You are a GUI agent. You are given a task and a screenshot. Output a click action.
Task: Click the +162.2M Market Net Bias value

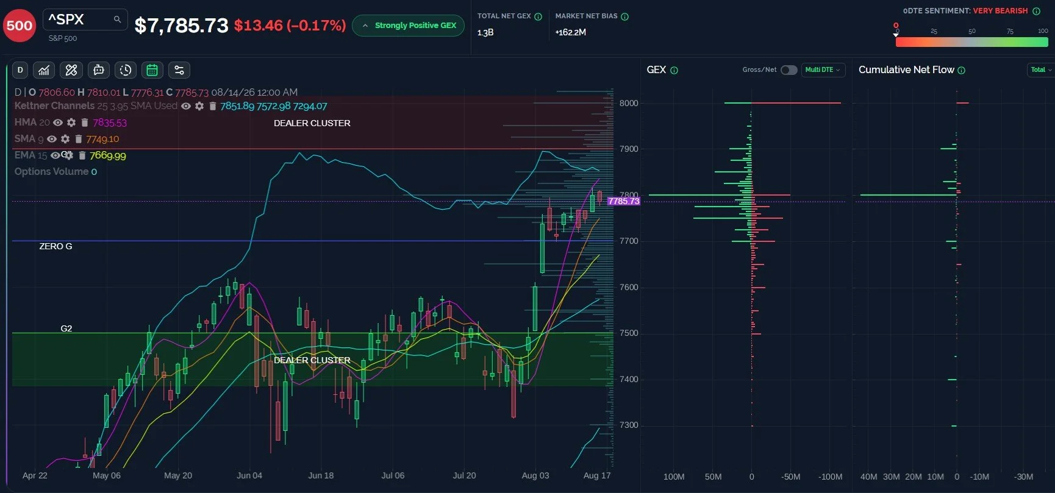pos(570,32)
